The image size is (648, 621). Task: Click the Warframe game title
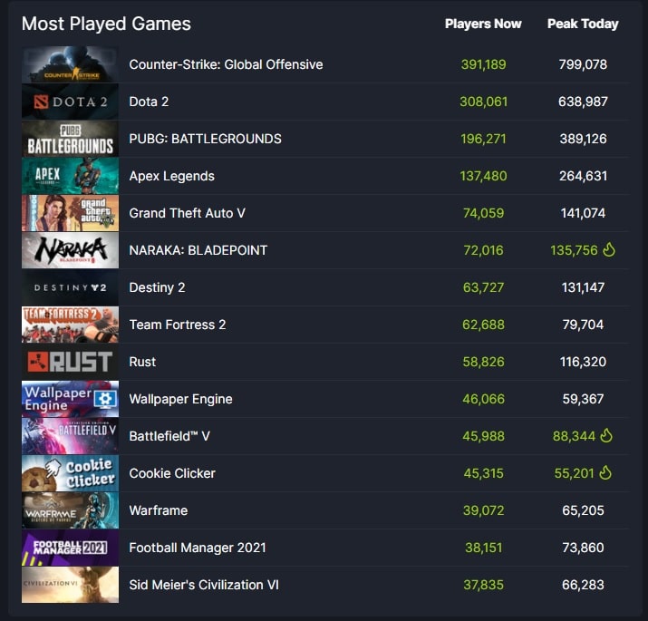[159, 510]
